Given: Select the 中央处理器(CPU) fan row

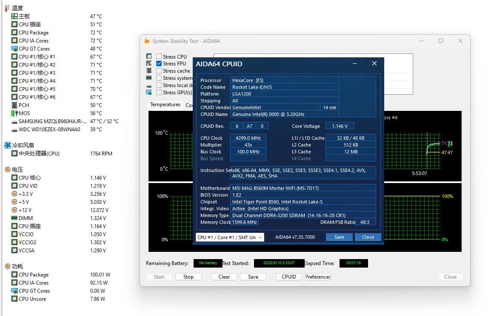Looking at the screenshot, I should pos(61,153).
